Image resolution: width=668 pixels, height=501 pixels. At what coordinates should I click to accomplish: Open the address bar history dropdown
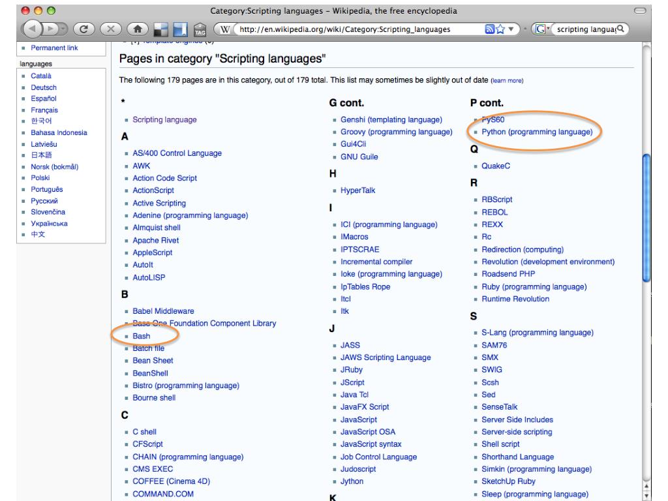(x=511, y=29)
